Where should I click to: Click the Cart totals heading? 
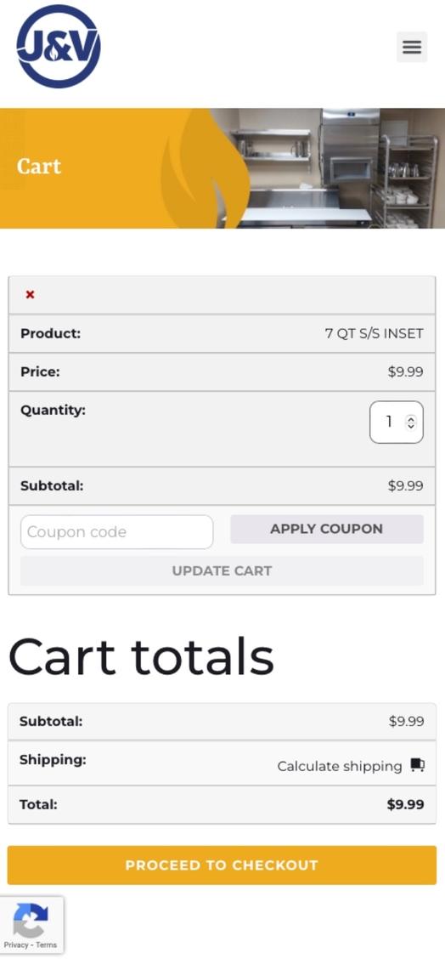tap(141, 656)
